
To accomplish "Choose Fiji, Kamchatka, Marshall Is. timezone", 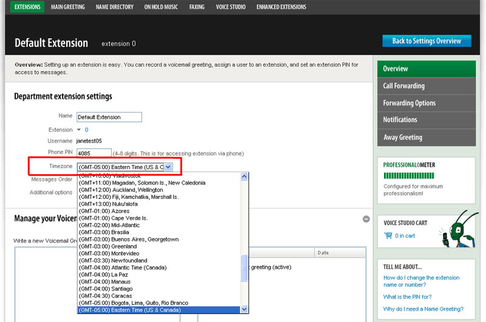I will click(159, 197).
